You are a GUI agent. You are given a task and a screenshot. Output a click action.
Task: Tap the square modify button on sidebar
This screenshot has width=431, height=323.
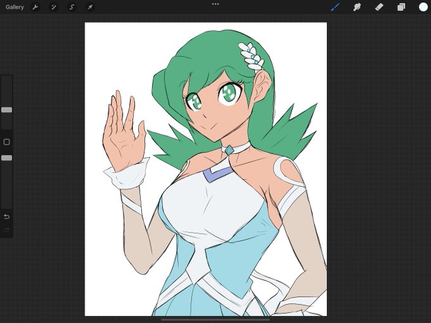[x=6, y=142]
